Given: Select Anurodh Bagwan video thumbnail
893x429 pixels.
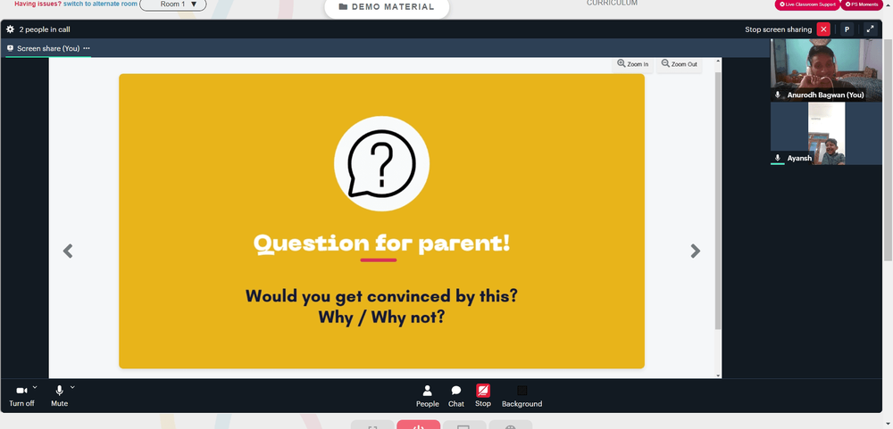Looking at the screenshot, I should coord(826,70).
